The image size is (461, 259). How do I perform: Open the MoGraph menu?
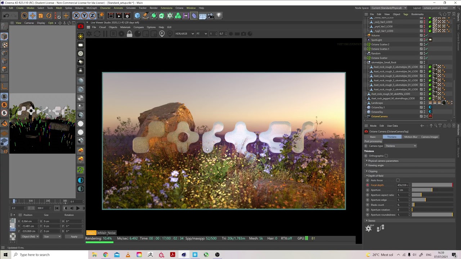[x=91, y=8]
